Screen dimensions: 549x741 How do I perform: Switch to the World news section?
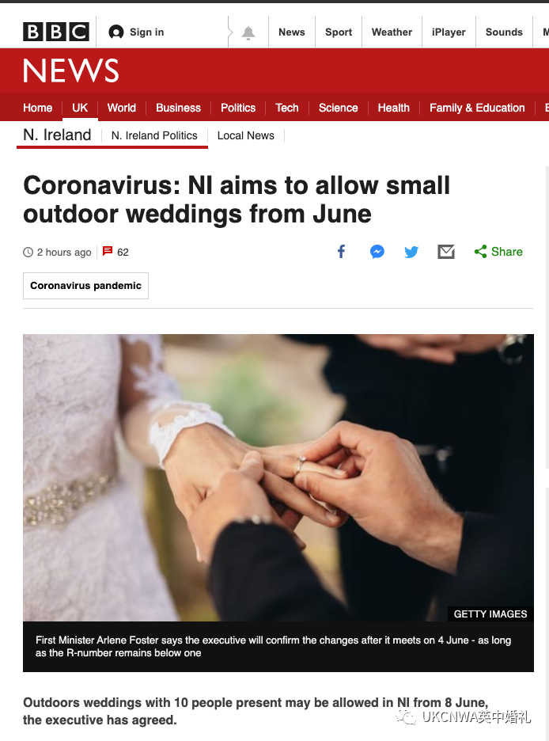[x=121, y=108]
